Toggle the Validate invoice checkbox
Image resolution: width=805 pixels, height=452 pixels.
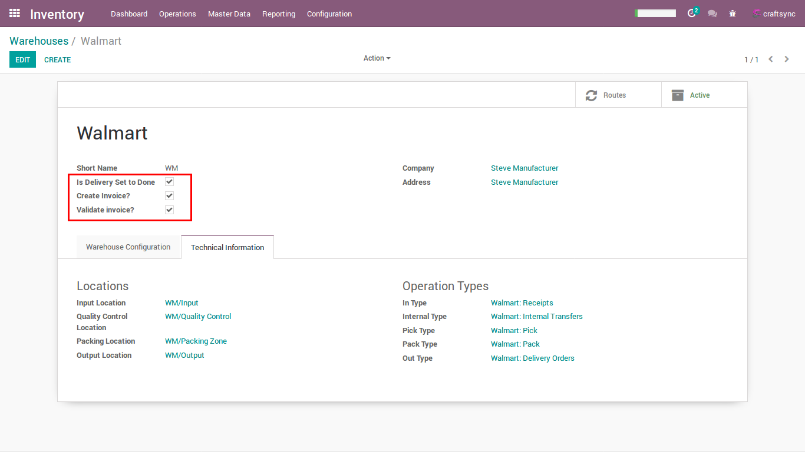click(169, 210)
